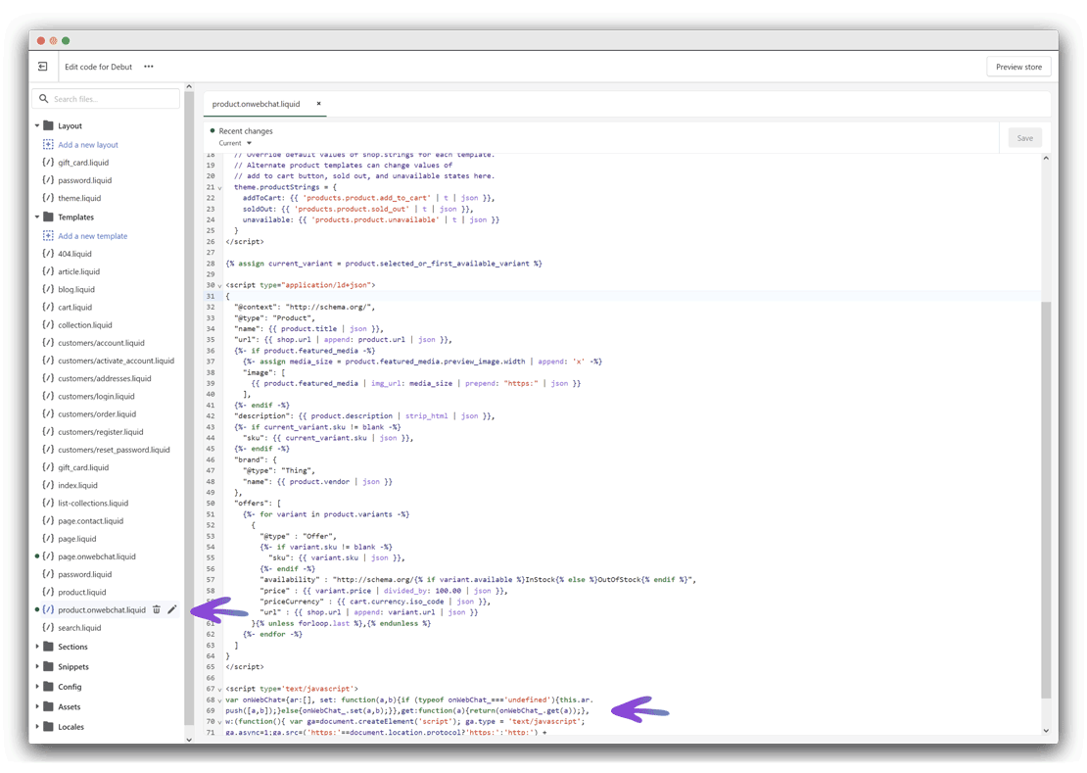Click the folder icon beside Layout
This screenshot has height=773, width=1087.
49,125
